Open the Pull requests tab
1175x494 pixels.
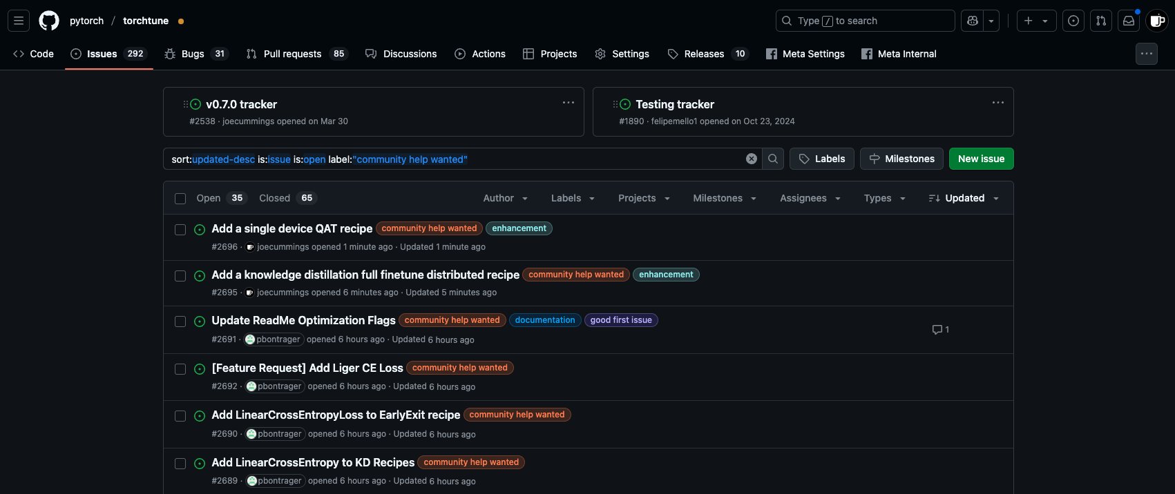click(296, 54)
